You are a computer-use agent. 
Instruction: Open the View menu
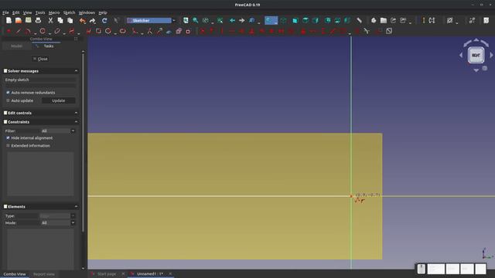(x=28, y=12)
